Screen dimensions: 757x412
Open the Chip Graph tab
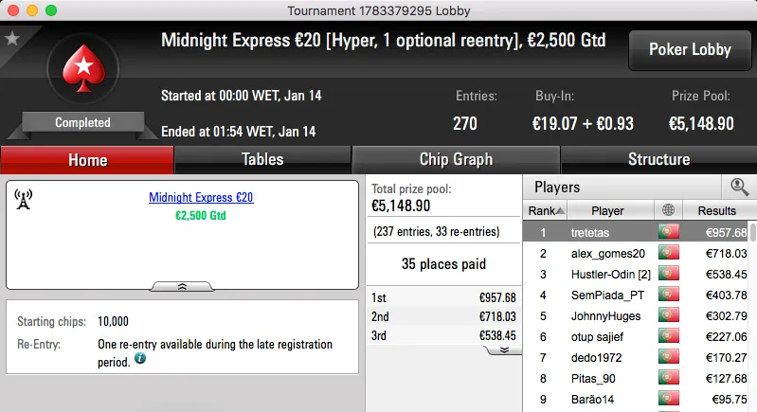(x=456, y=159)
